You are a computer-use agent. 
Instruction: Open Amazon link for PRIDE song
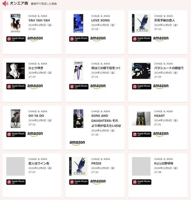point(98,182)
